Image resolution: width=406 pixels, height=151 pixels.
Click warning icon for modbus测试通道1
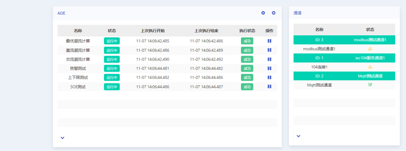coord(370,48)
